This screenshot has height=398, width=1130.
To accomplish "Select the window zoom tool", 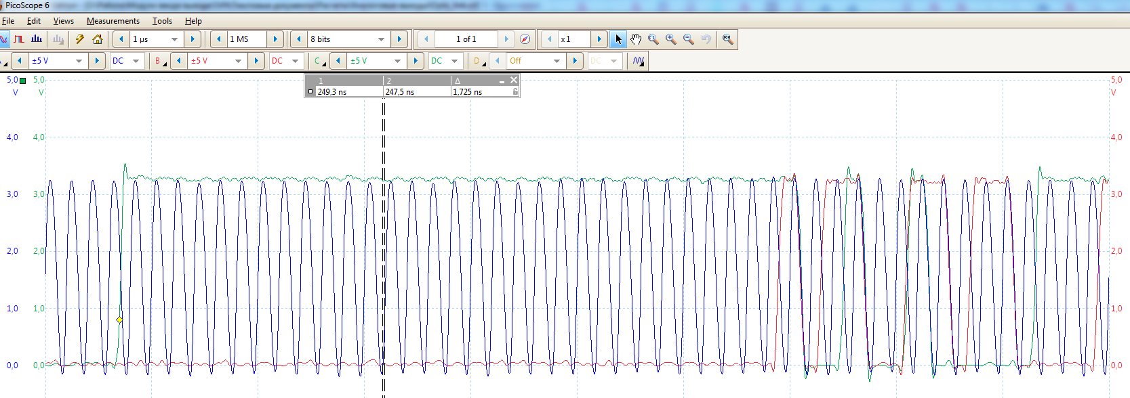I will [653, 39].
